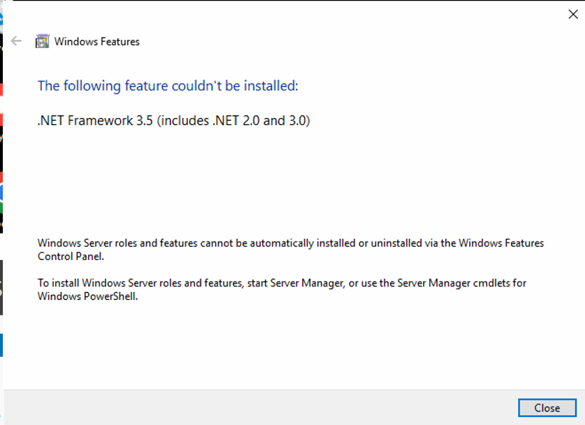
Task: Click the X icon at the window corner
Action: coord(573,14)
